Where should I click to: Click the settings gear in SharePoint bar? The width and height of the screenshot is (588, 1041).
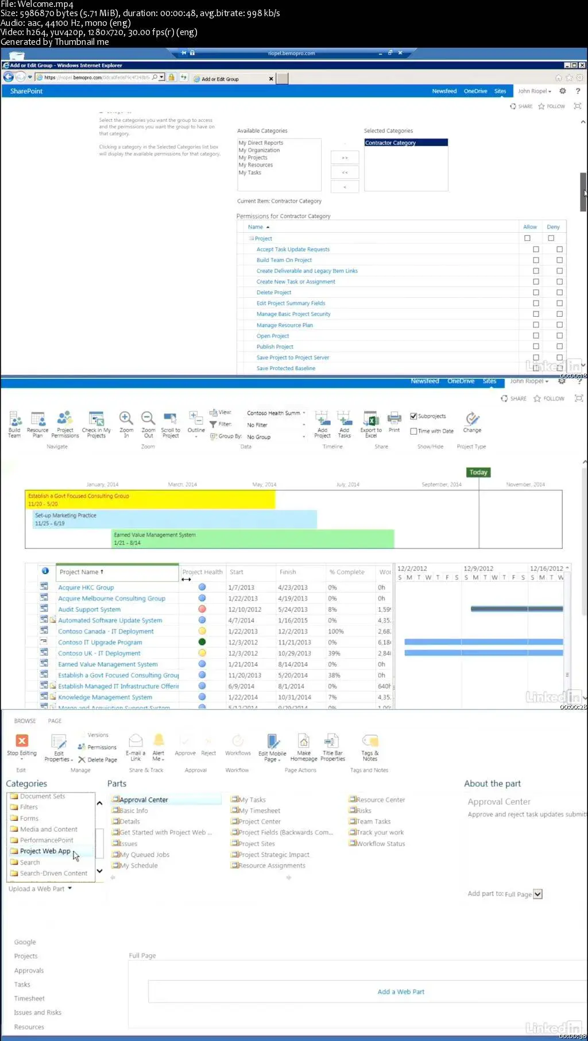(563, 91)
